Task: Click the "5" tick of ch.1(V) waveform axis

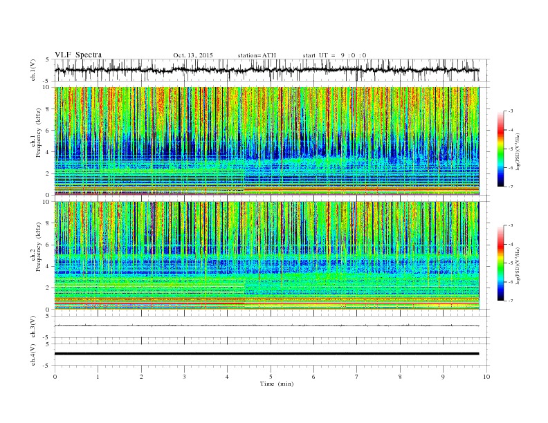Action: pyautogui.click(x=48, y=59)
